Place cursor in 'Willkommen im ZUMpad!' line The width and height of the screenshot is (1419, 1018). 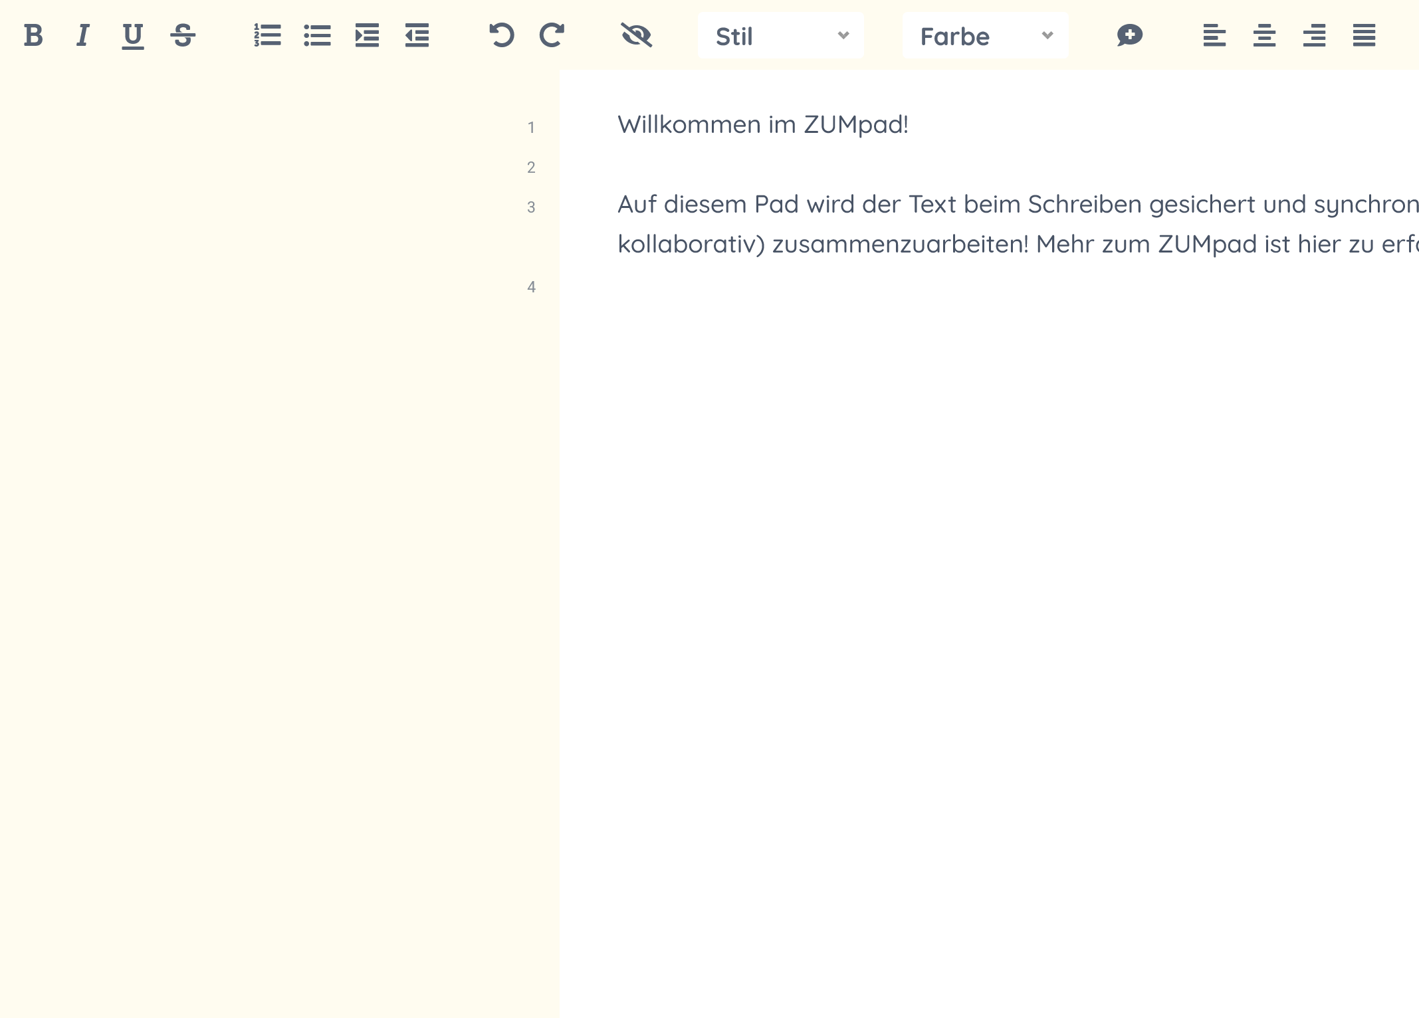pyautogui.click(x=762, y=125)
